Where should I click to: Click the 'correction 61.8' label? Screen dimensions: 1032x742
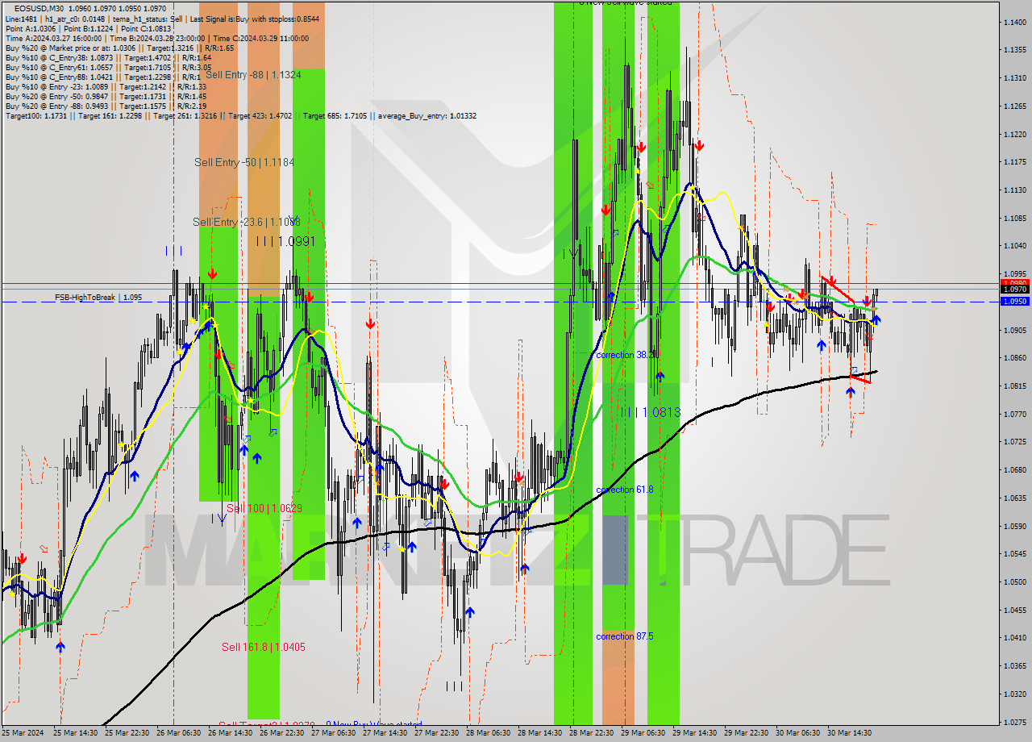[625, 490]
